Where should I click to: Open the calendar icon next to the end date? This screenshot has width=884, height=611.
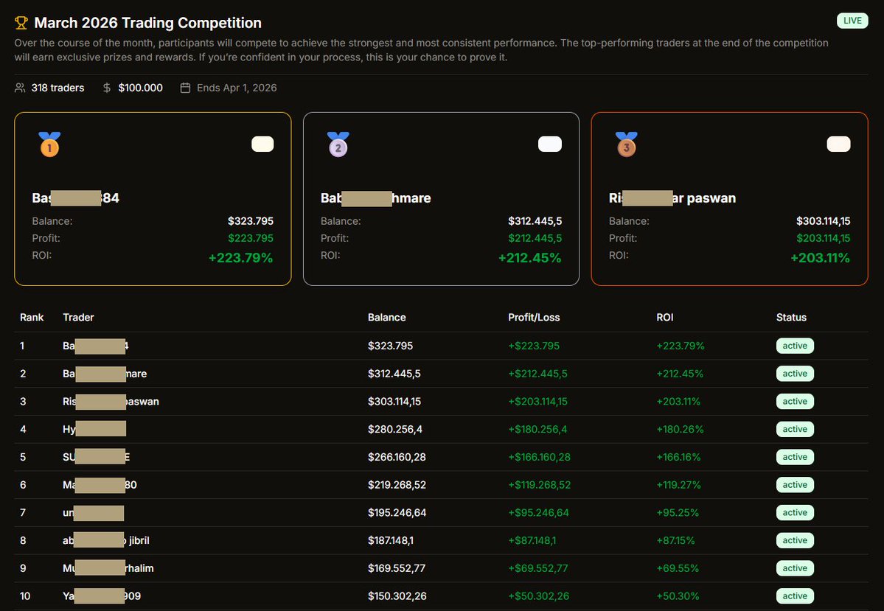(x=184, y=87)
